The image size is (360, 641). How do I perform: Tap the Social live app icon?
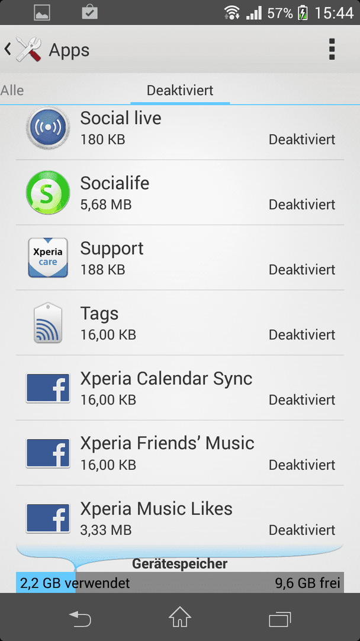[x=48, y=127]
